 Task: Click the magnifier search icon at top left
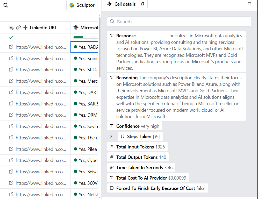(x=6, y=5)
